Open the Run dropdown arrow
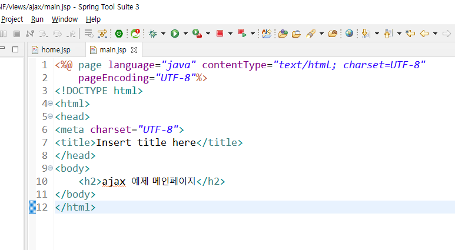This screenshot has width=455, height=250. tap(185, 34)
